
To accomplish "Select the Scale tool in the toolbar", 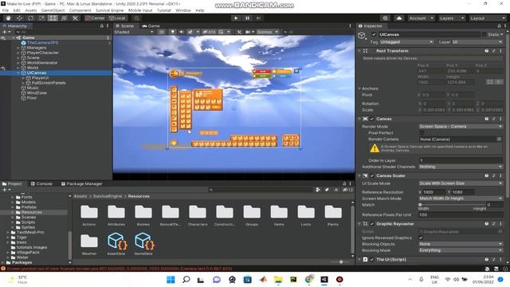I will pos(41,18).
